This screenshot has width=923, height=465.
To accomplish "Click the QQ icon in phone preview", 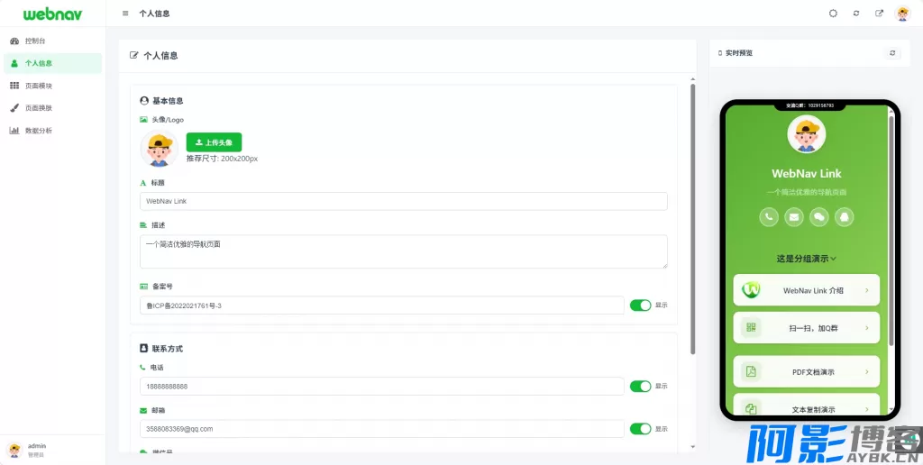I will pos(845,216).
